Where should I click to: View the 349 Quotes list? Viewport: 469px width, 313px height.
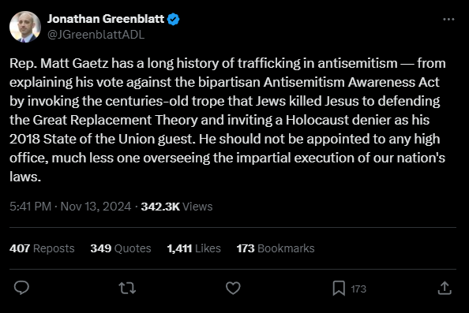(x=121, y=248)
